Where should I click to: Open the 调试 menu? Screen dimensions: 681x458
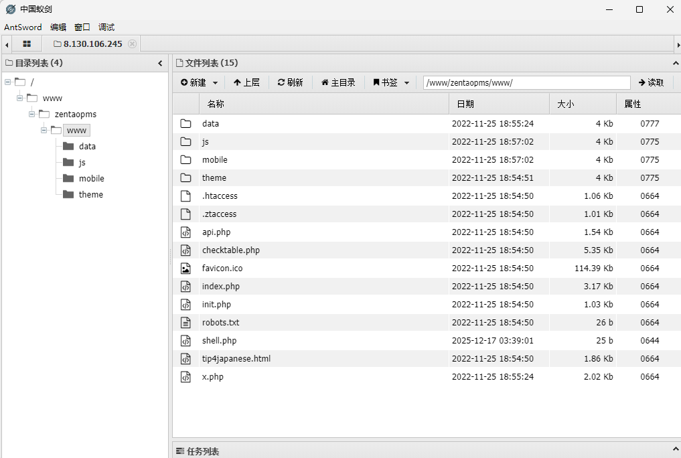tap(106, 27)
